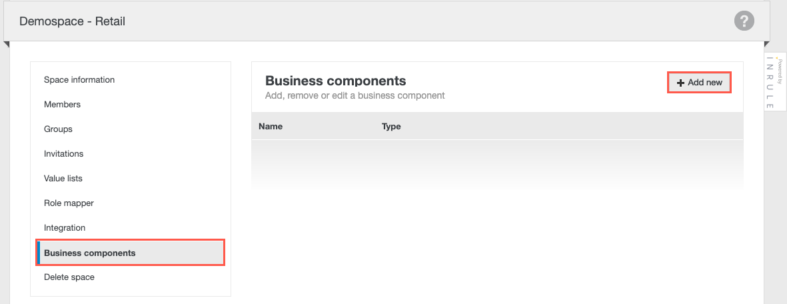
Task: Click the blue active marker beside Business components
Action: (x=39, y=253)
